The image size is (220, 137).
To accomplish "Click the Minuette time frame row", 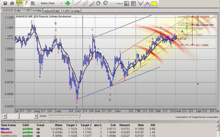I will 78,132.
